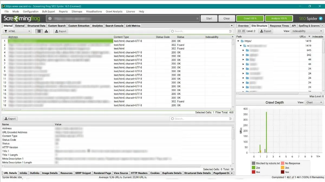Viewport: 325px width, 182px height.
Task: Click the https/ open folder icon
Action: (x=242, y=41)
